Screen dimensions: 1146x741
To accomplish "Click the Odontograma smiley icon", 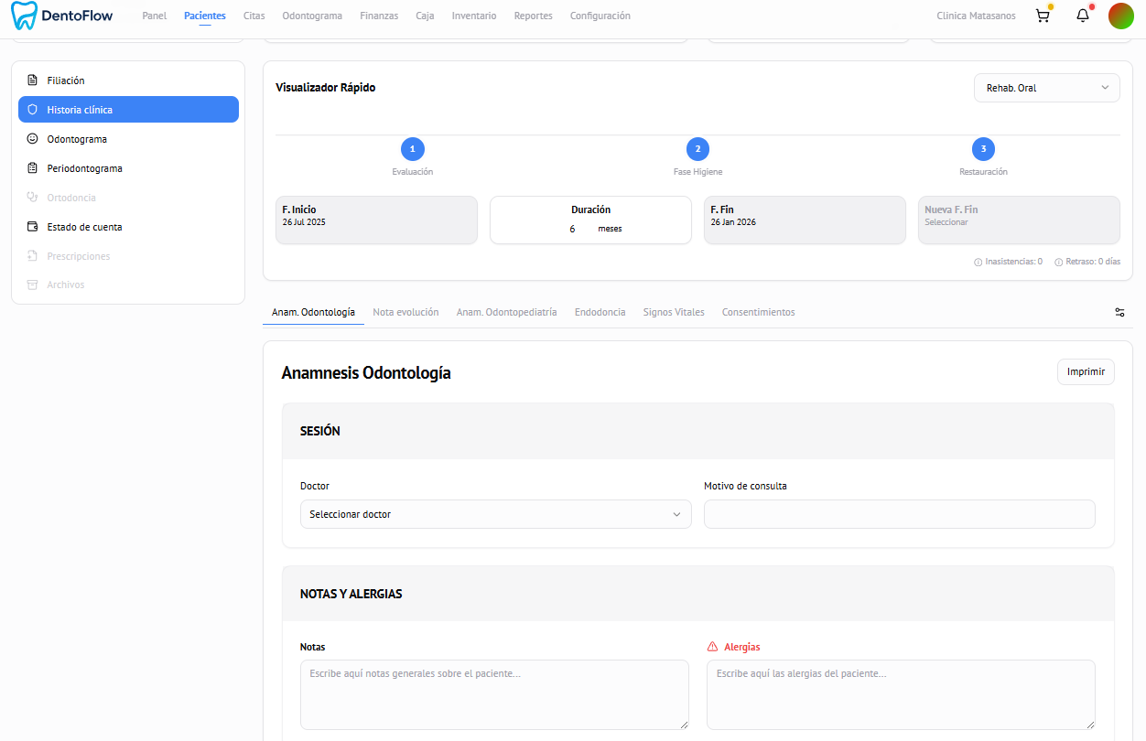I will pyautogui.click(x=33, y=139).
